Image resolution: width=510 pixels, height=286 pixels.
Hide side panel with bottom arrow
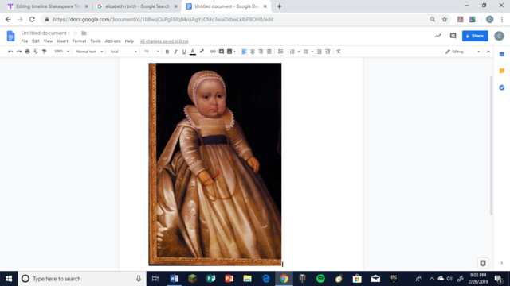pos(501,263)
